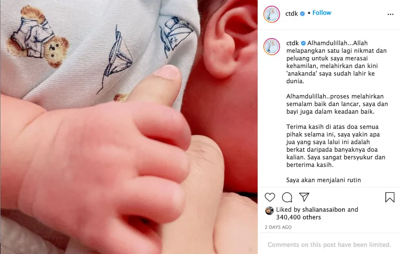Screen dimensions: 400x254
Task: Click the limited comments notice field
Action: click(329, 244)
